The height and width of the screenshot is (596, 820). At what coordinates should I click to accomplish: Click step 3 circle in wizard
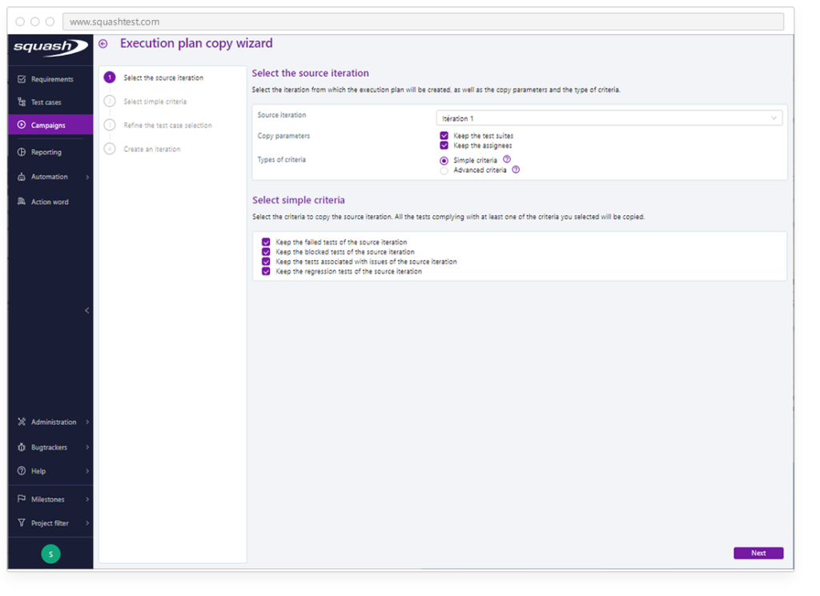(110, 125)
